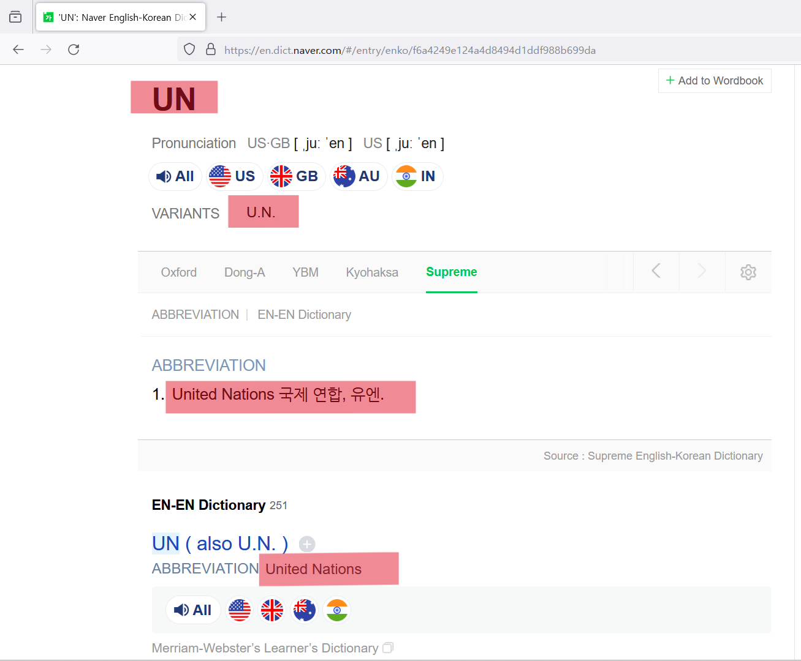
Task: Click the Australian flag icon in EN-EN section
Action: click(305, 610)
